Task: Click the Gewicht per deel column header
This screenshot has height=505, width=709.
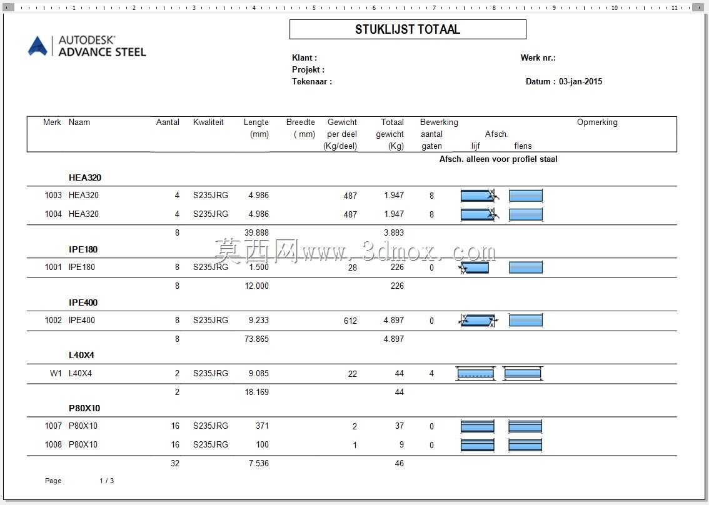Action: click(x=341, y=134)
